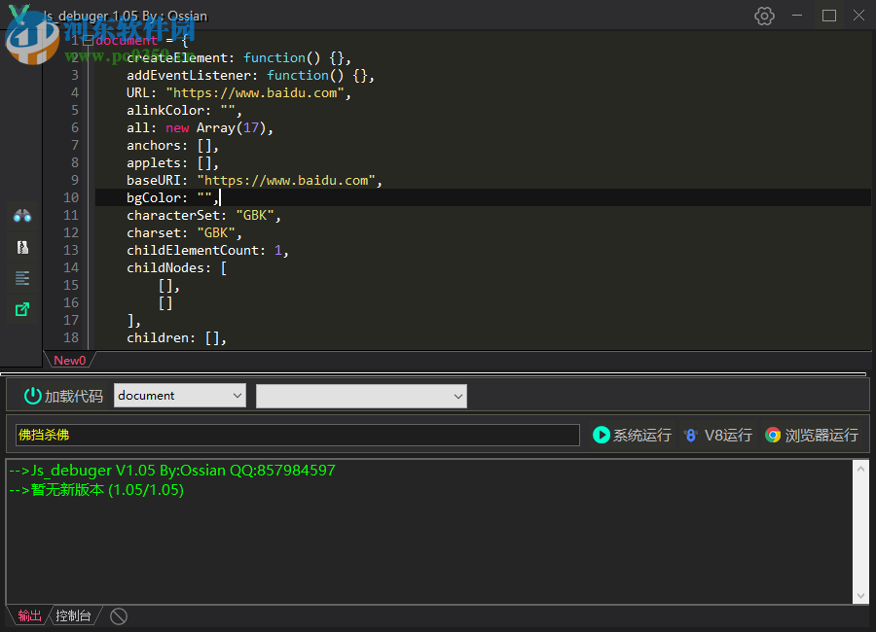Open the external link tool in sidebar
Image resolution: width=876 pixels, height=632 pixels.
21,309
